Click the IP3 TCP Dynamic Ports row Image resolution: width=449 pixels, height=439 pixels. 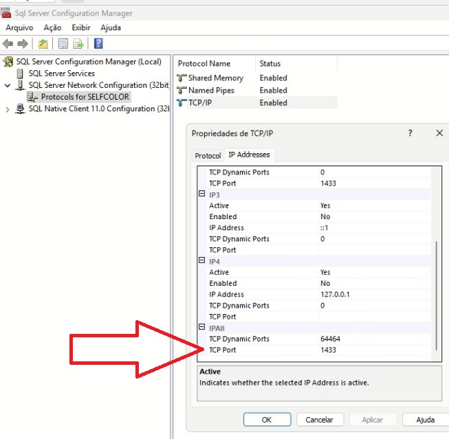(x=318, y=239)
